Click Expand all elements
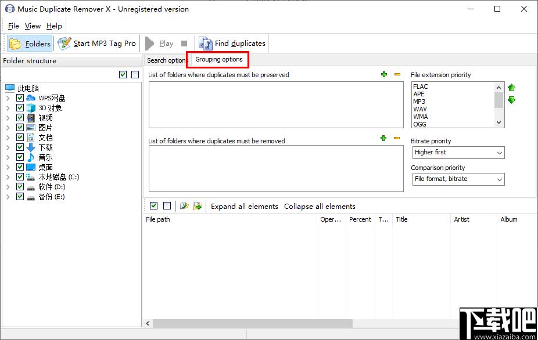The height and width of the screenshot is (340, 538). (x=244, y=207)
